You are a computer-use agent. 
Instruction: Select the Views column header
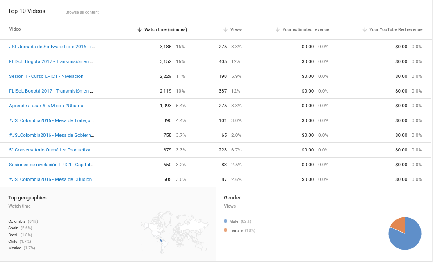[236, 29]
